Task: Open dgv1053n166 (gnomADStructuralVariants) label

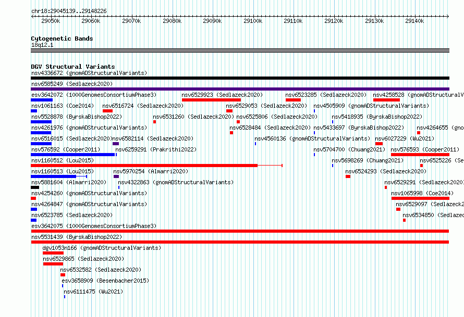Action: 102,248
